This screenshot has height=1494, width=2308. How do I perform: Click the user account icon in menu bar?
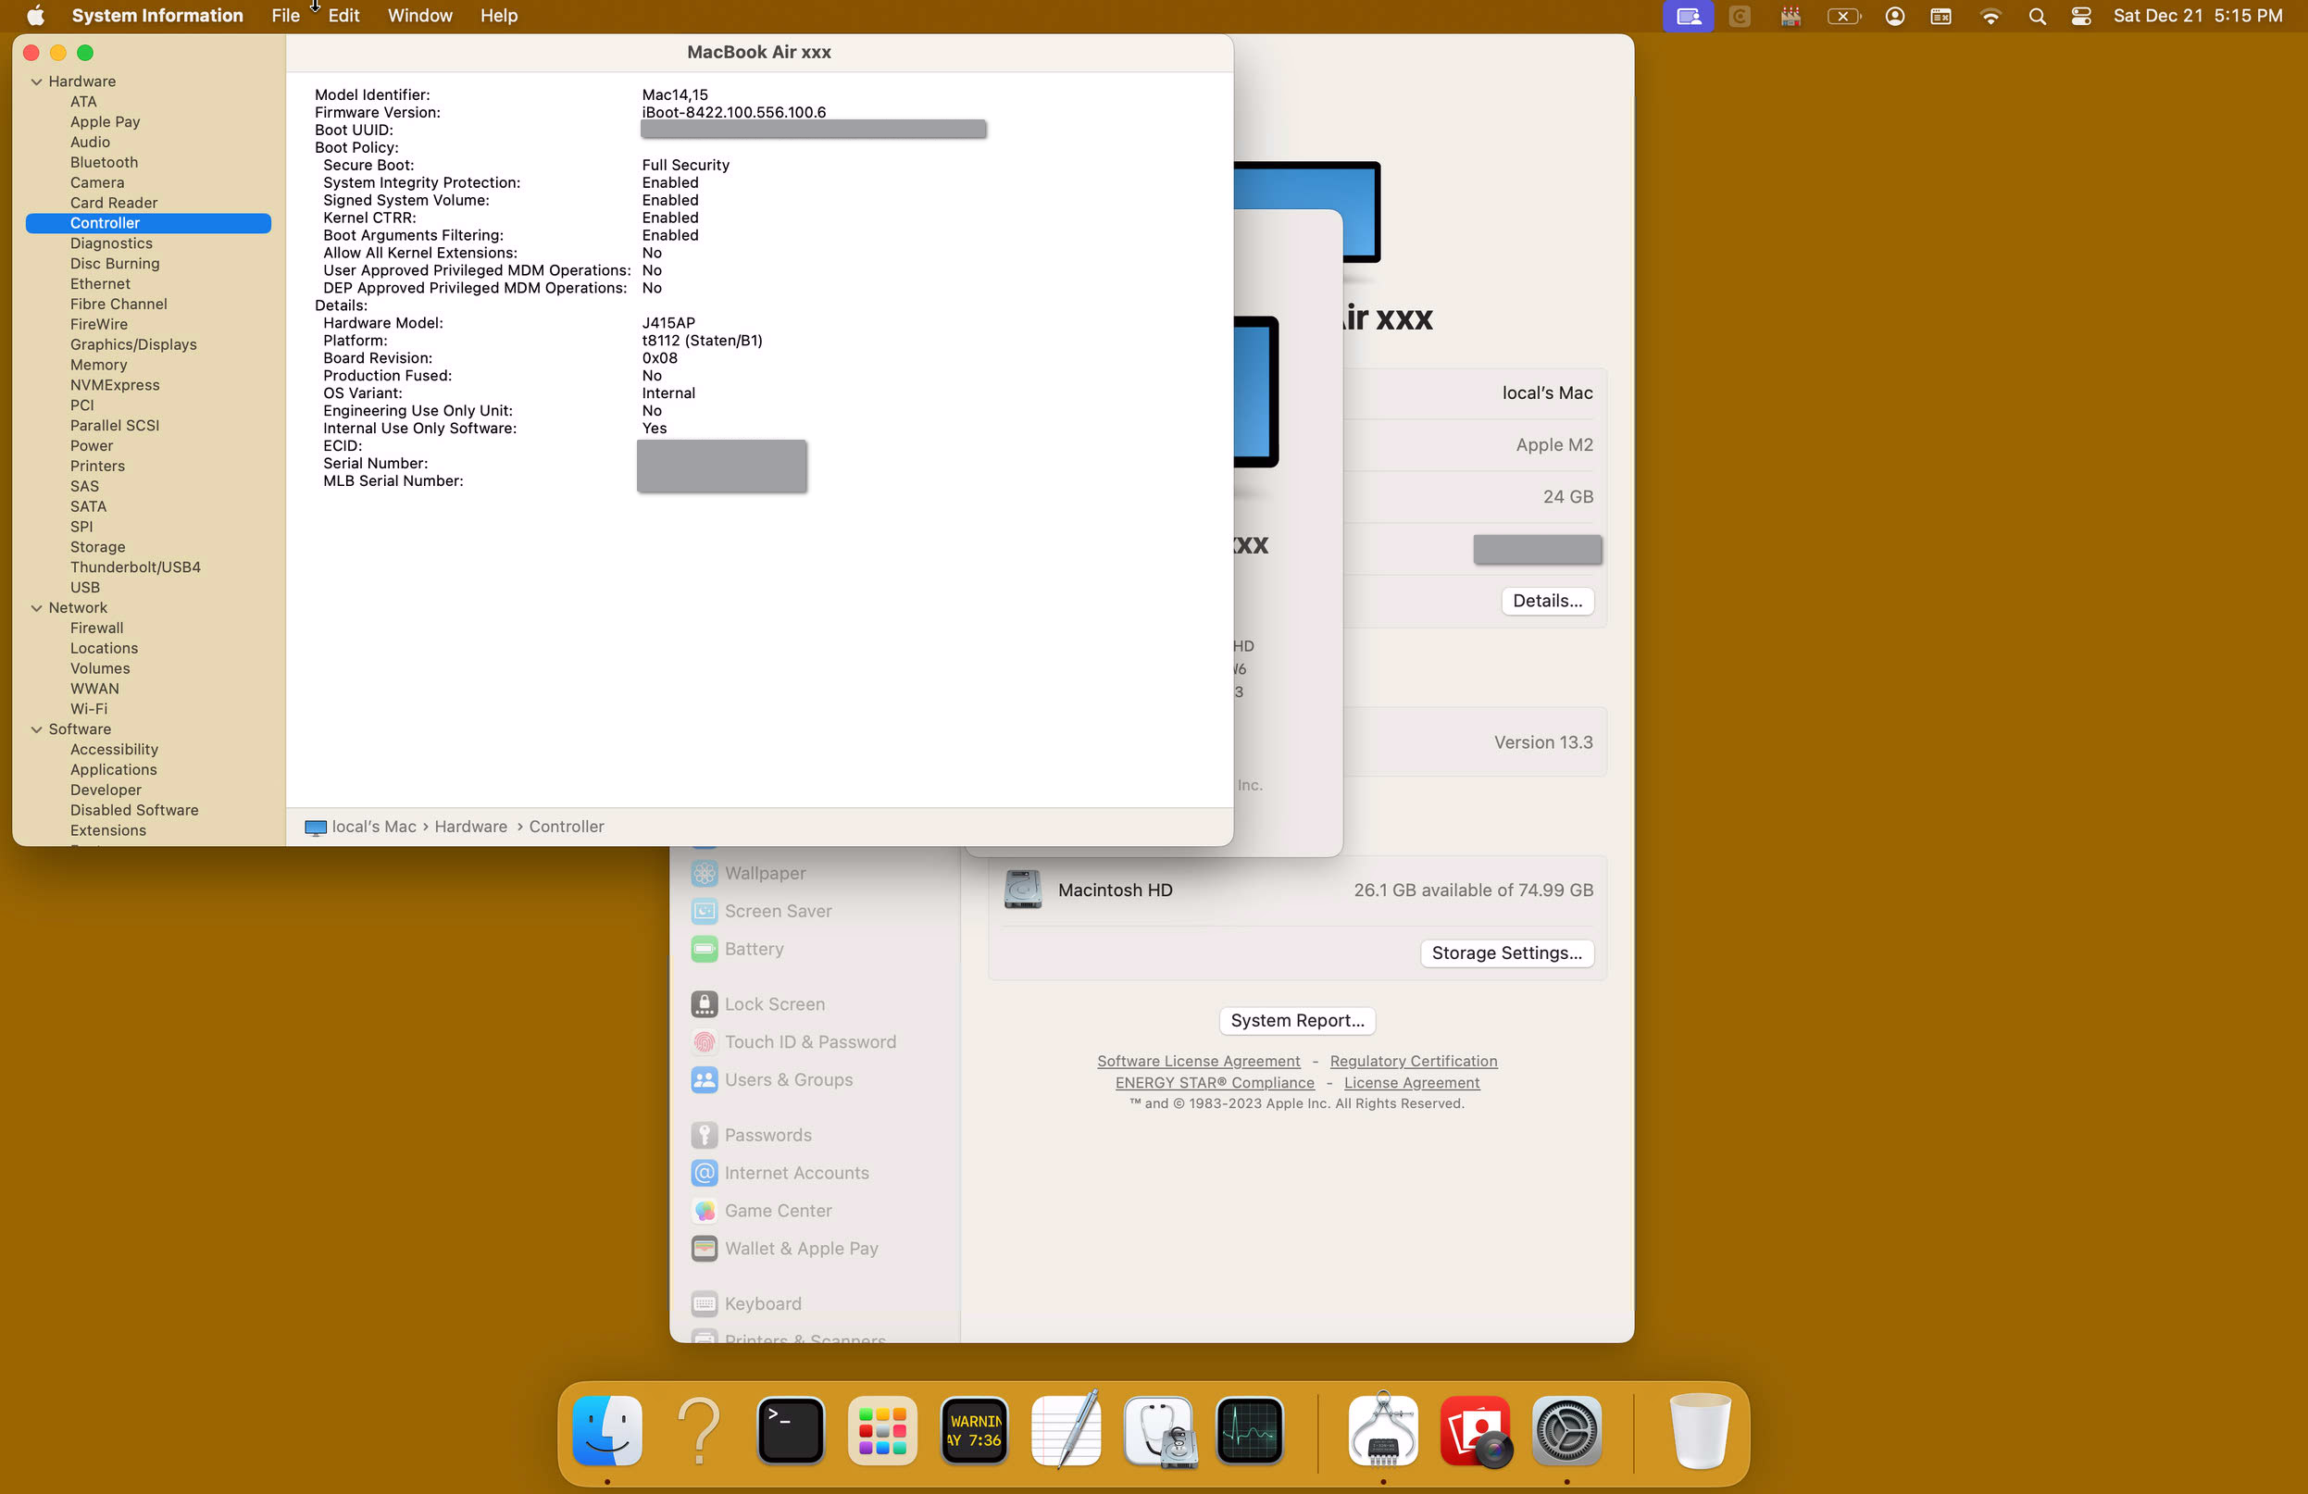(x=1895, y=16)
